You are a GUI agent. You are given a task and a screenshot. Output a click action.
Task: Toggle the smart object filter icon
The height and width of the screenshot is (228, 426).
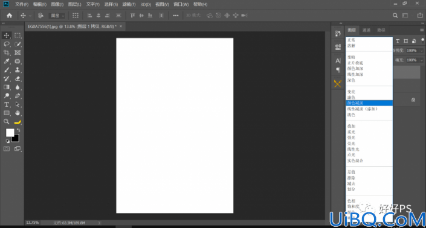click(x=414, y=41)
